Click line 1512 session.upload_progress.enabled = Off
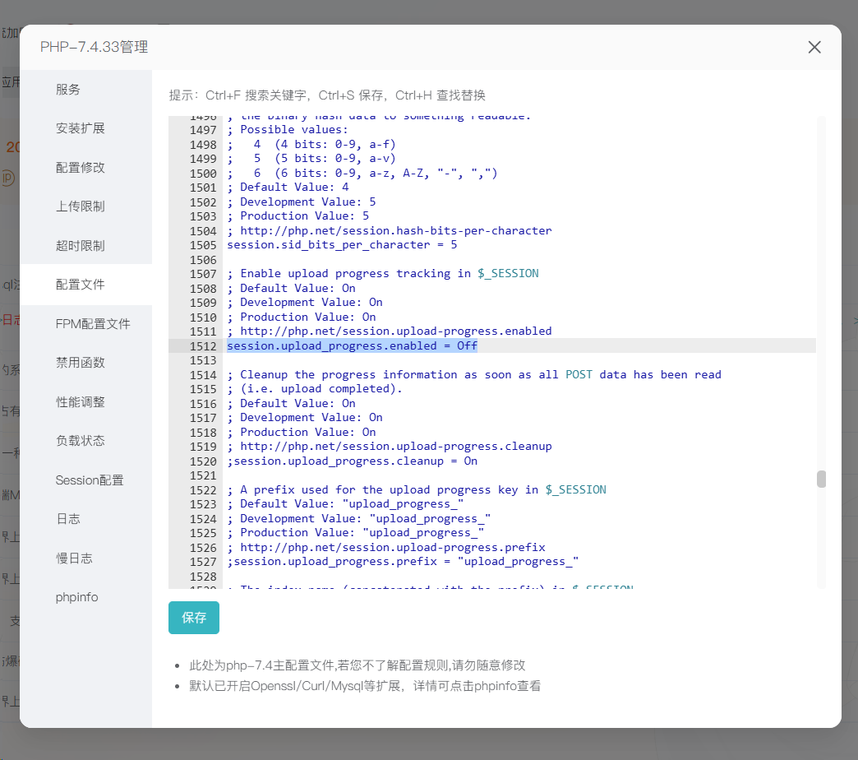The width and height of the screenshot is (858, 760). click(x=352, y=346)
